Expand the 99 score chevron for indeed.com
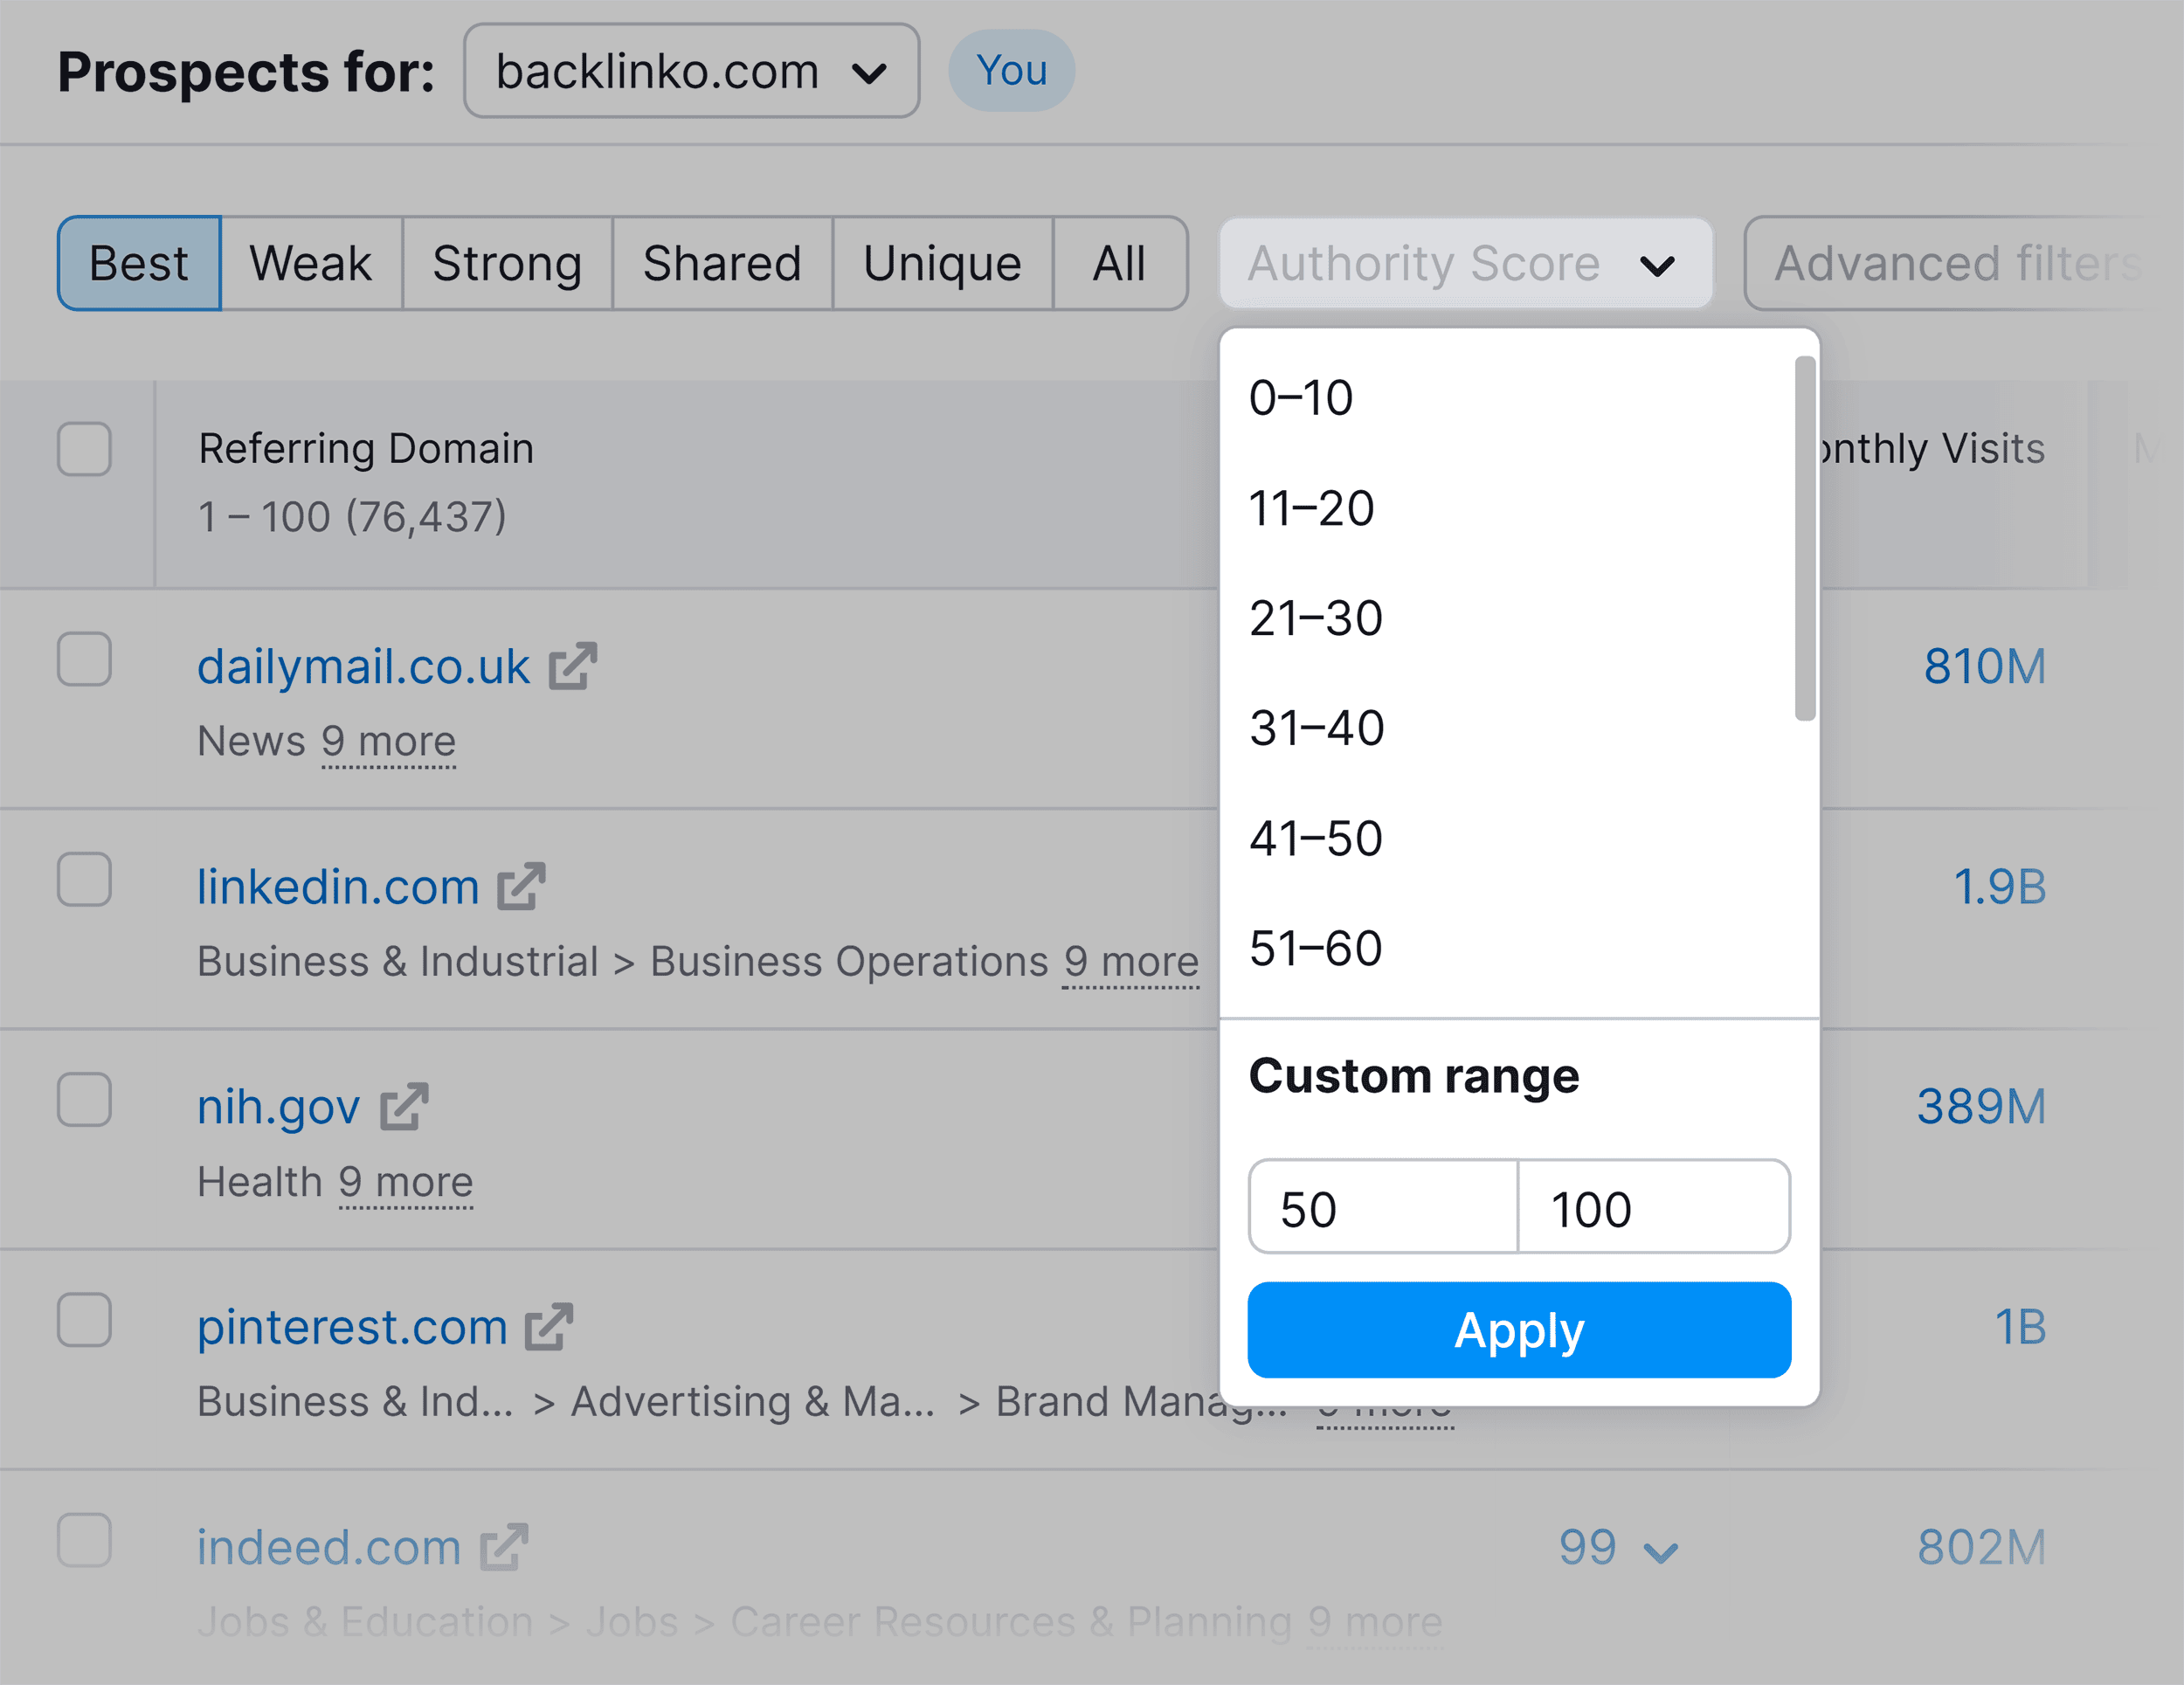Screen dimensions: 2184x1685 (x=1661, y=1551)
